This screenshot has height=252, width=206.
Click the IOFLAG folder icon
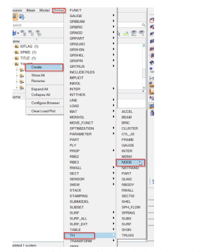(x=17, y=46)
